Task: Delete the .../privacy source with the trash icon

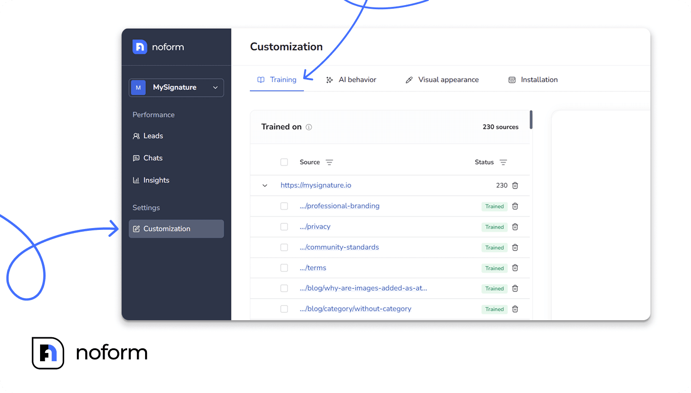Action: coord(515,227)
